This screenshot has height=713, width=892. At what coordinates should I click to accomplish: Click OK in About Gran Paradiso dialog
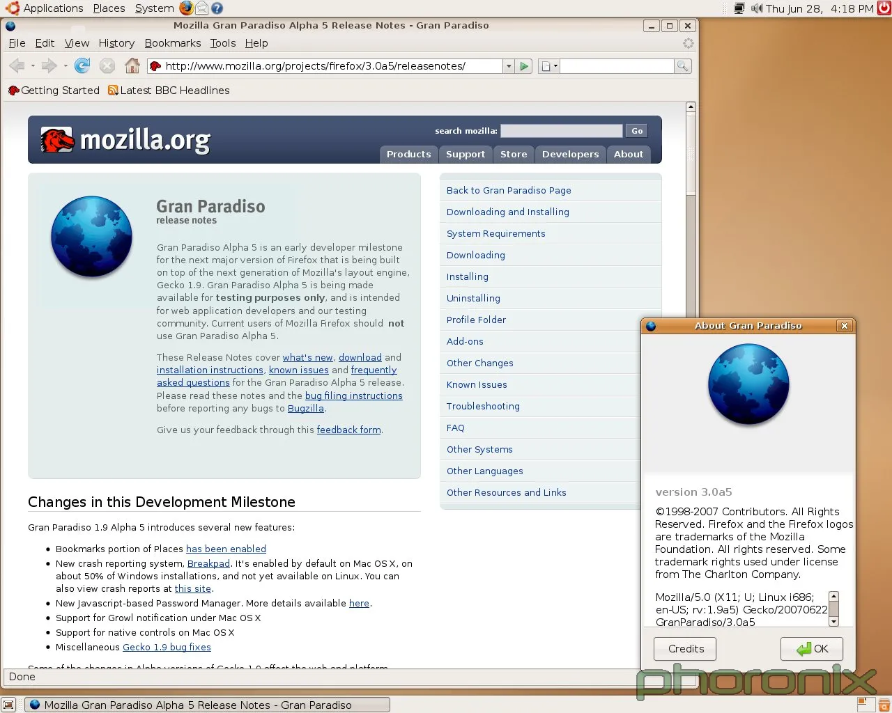(x=812, y=649)
